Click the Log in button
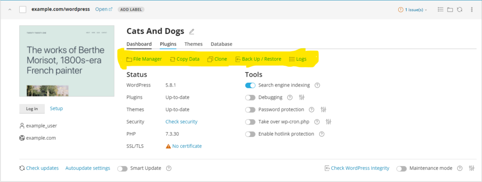 click(x=32, y=109)
